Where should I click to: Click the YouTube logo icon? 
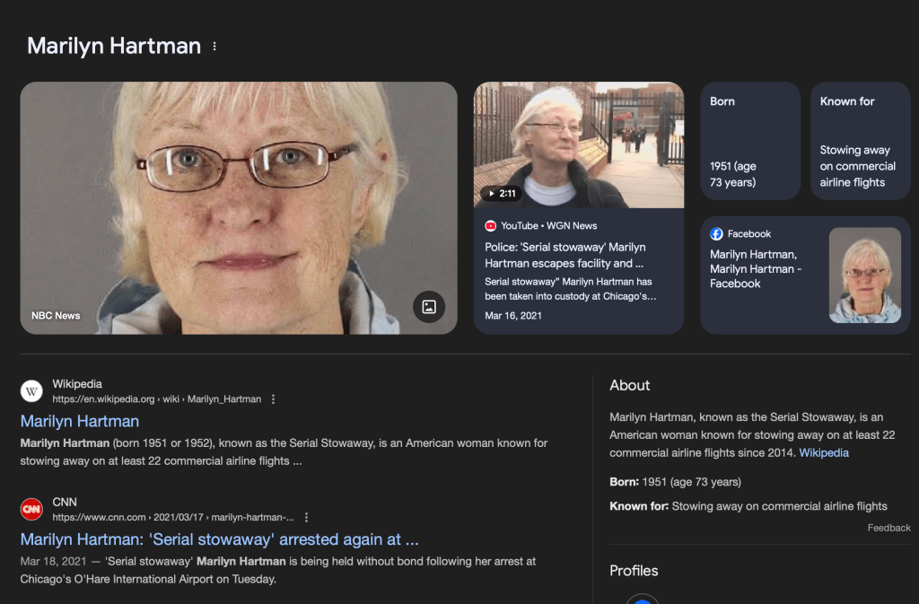491,226
